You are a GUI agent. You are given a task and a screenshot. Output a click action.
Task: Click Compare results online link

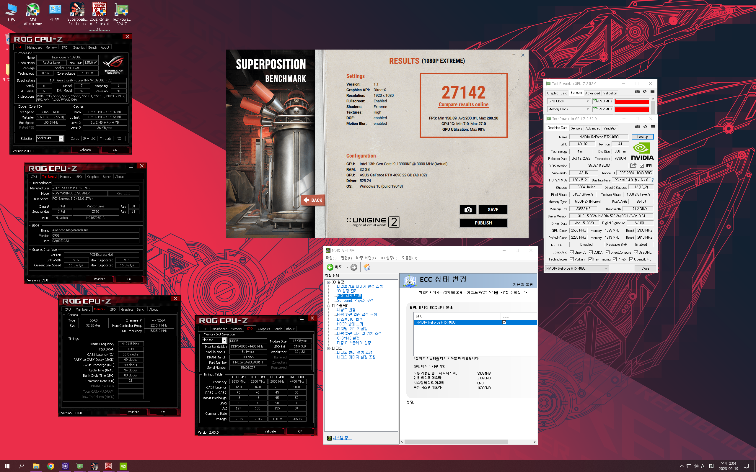click(463, 104)
